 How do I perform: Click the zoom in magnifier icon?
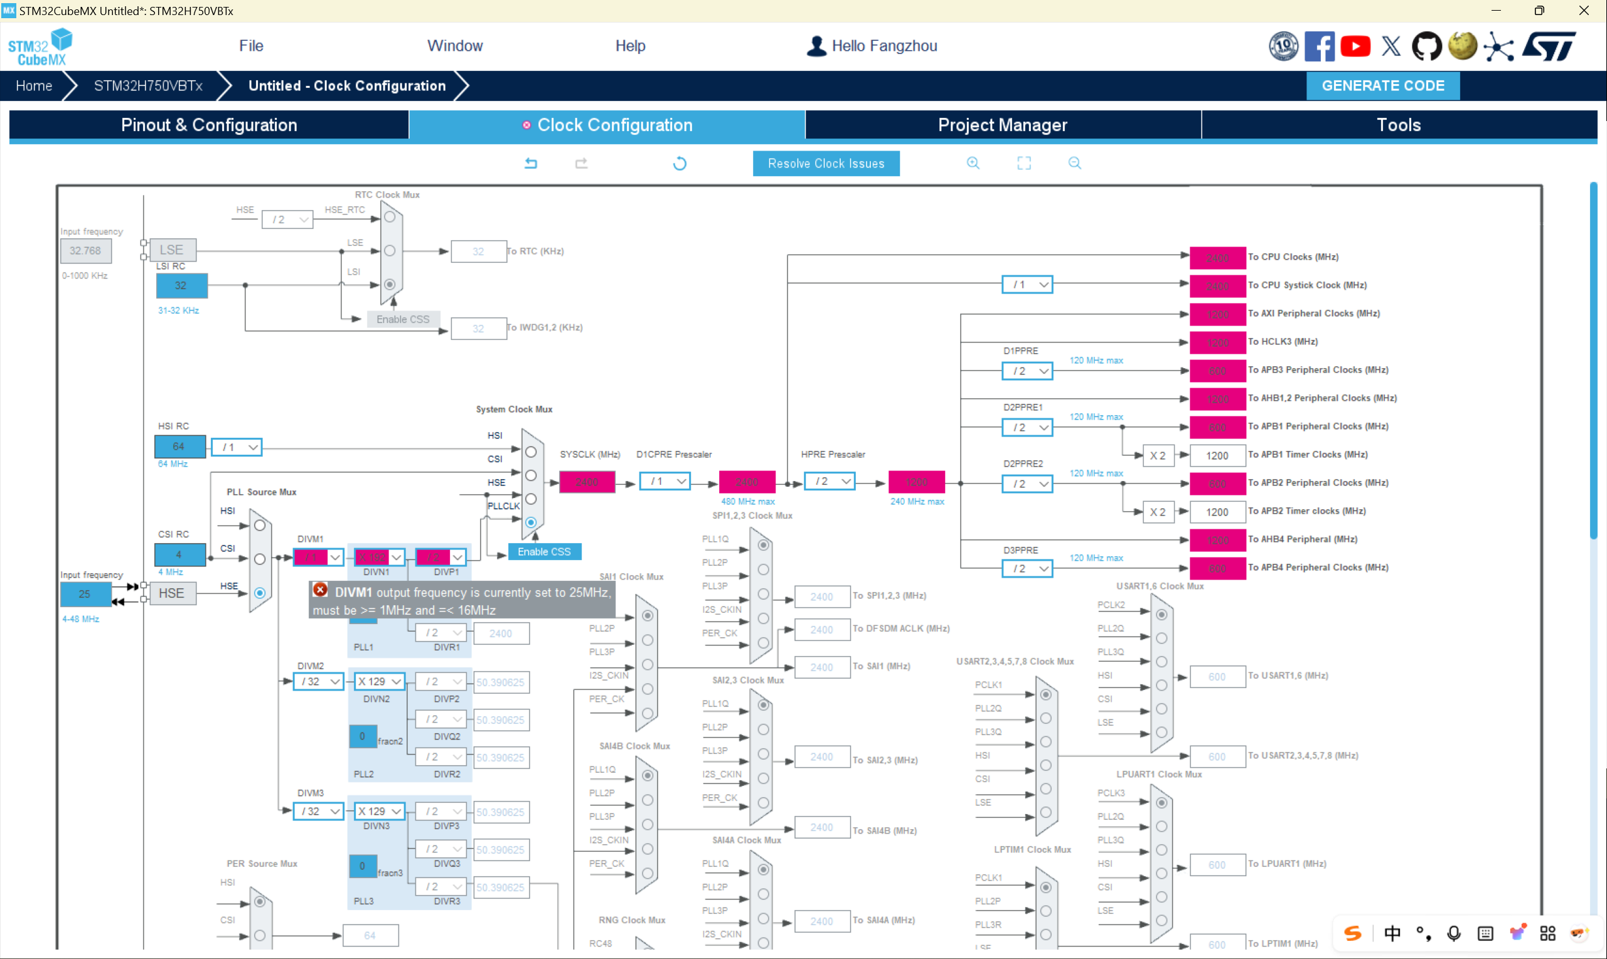(972, 163)
